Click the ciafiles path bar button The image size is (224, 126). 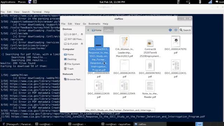[x=108, y=30]
